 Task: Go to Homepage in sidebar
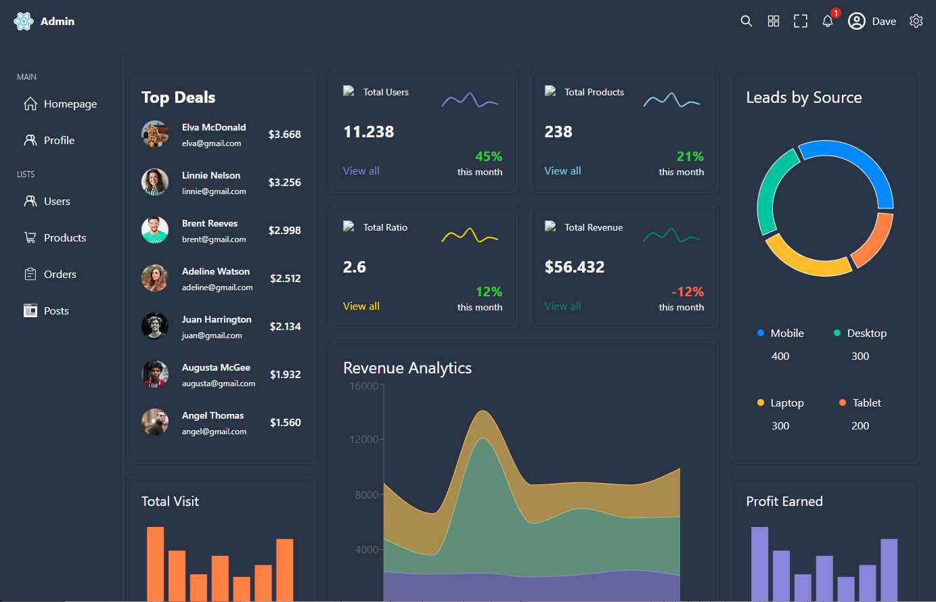pos(70,103)
